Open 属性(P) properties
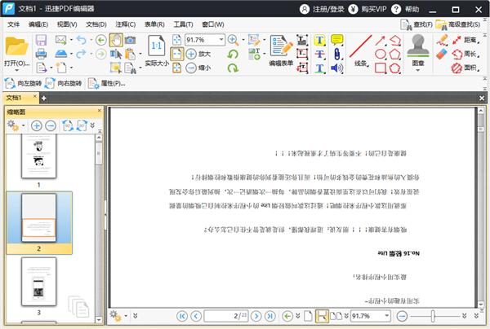 107,84
